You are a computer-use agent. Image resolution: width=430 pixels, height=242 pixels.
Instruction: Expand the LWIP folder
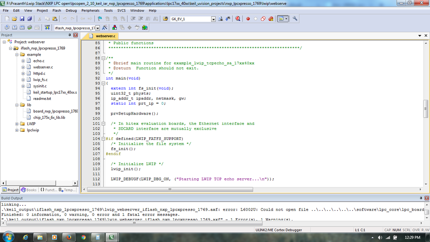17,124
